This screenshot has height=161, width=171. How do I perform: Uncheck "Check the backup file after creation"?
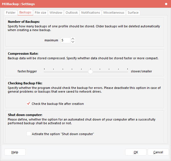28,104
